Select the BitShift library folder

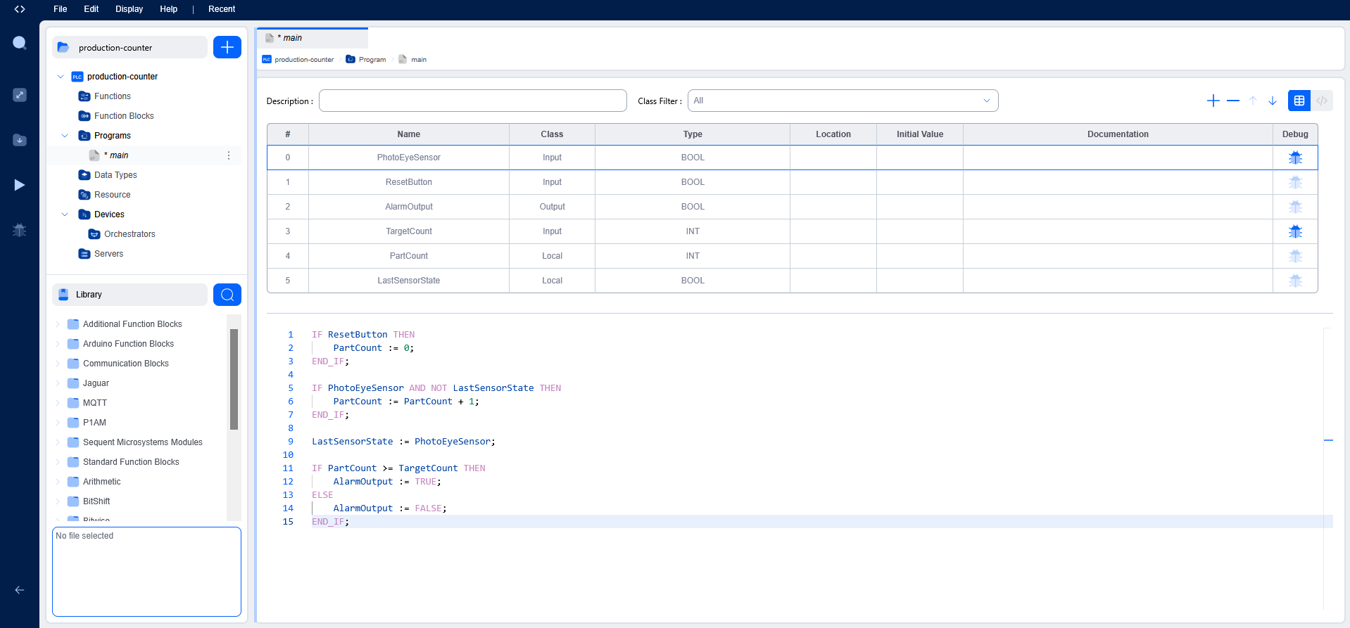96,501
